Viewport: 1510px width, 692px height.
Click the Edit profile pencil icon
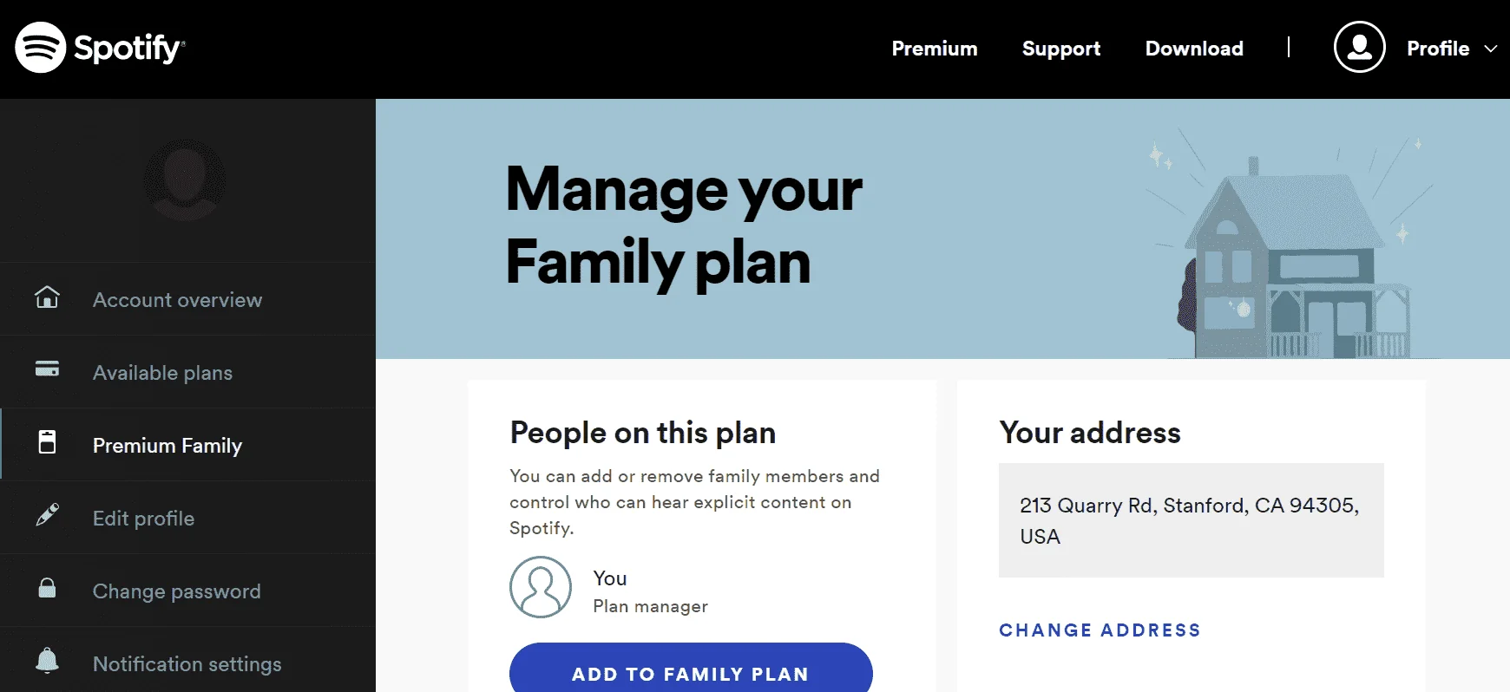tap(47, 515)
